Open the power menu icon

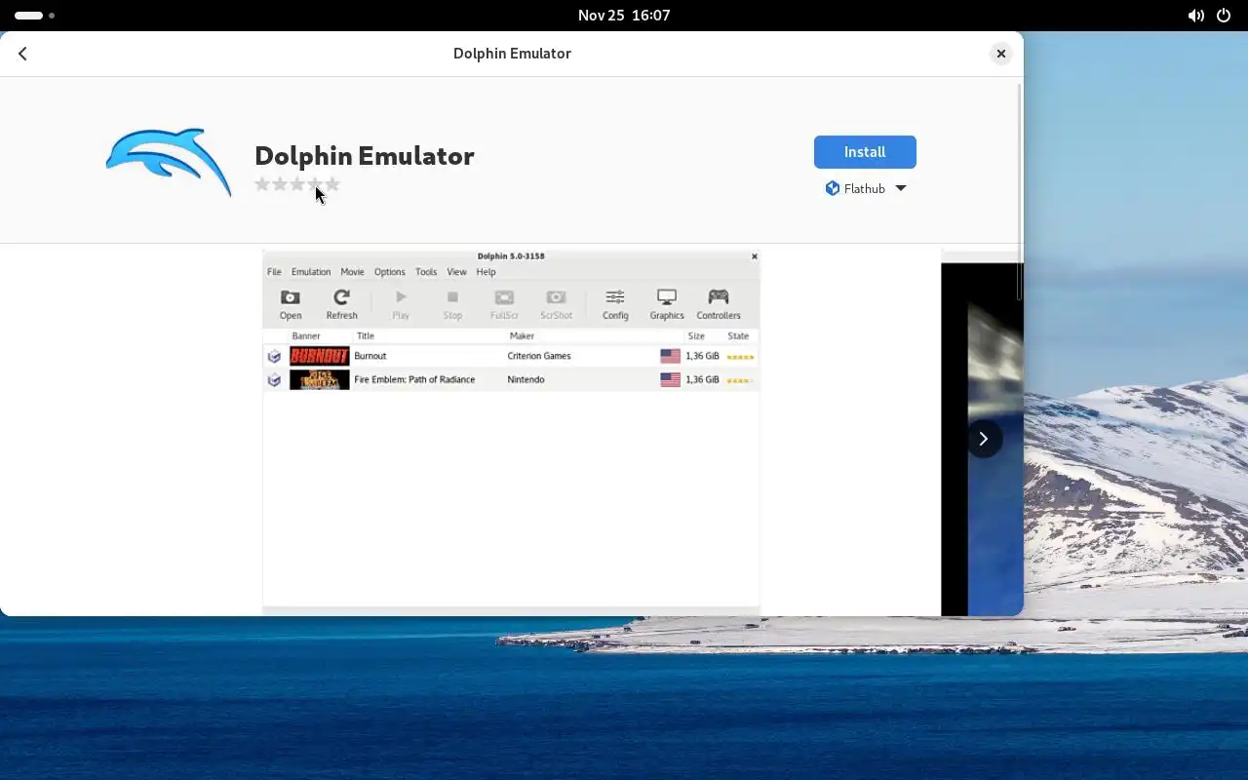click(x=1225, y=16)
